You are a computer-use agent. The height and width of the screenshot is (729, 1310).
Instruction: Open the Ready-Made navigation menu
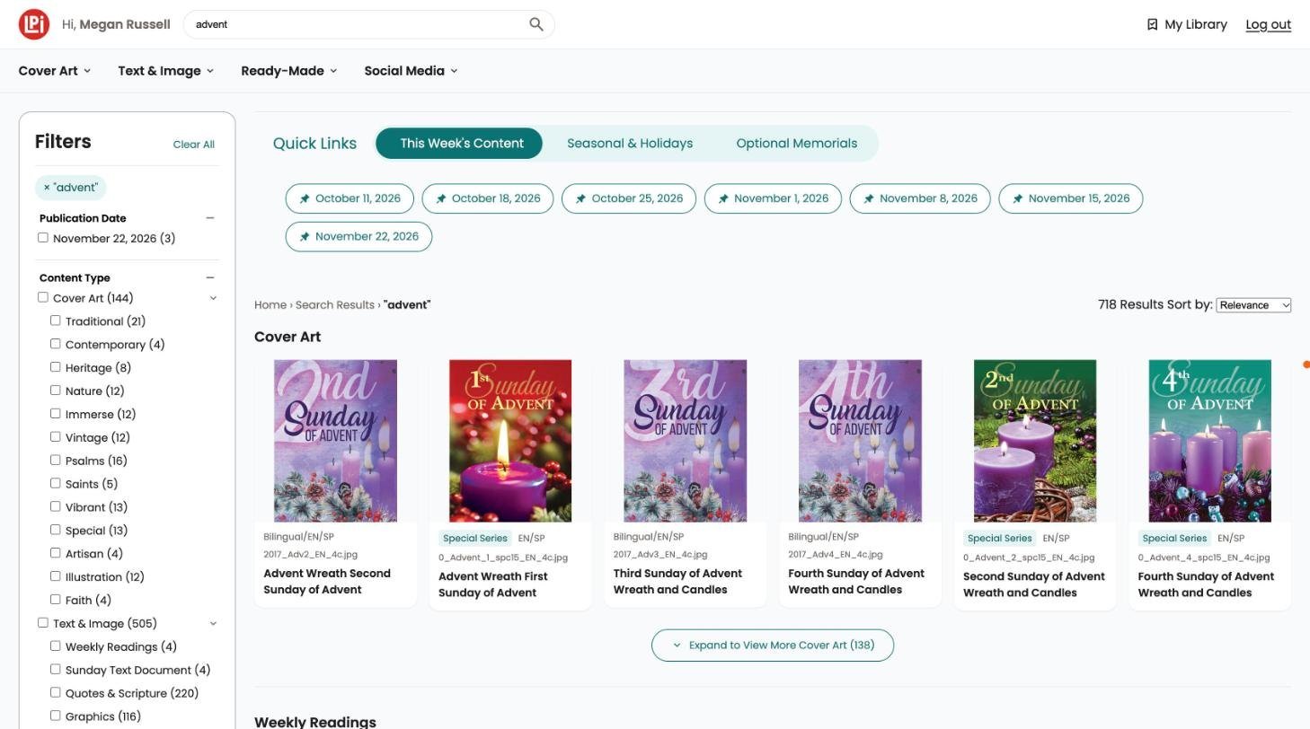coord(289,71)
